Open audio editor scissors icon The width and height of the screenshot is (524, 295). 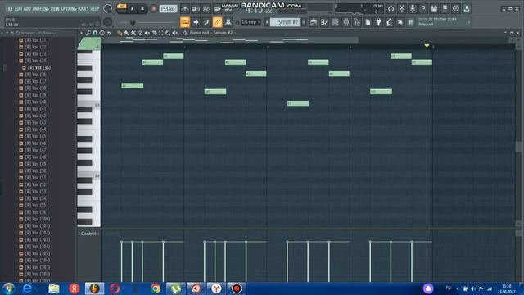point(402,9)
